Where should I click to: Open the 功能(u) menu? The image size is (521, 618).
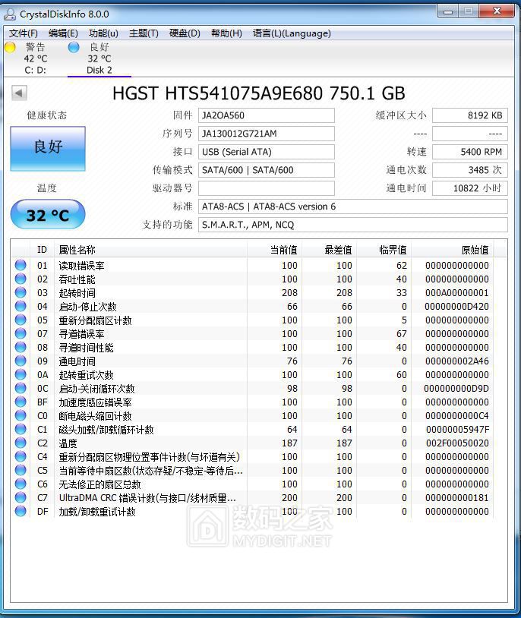(x=103, y=33)
